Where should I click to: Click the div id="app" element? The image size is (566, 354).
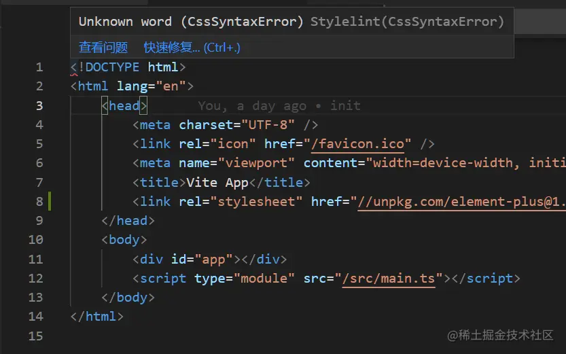(x=210, y=260)
